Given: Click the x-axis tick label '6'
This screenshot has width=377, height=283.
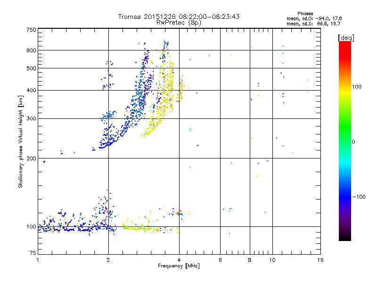Looking at the screenshot, I should (220, 260).
